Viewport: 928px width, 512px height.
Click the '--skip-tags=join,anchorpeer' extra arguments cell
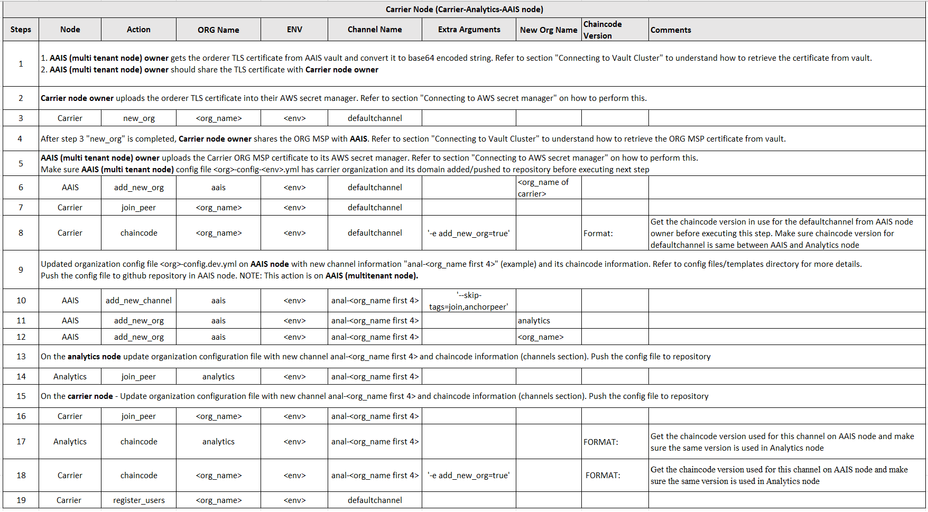pyautogui.click(x=469, y=300)
